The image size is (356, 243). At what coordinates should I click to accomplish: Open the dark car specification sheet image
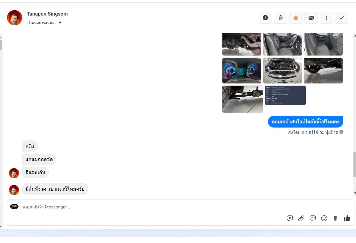pos(285,95)
